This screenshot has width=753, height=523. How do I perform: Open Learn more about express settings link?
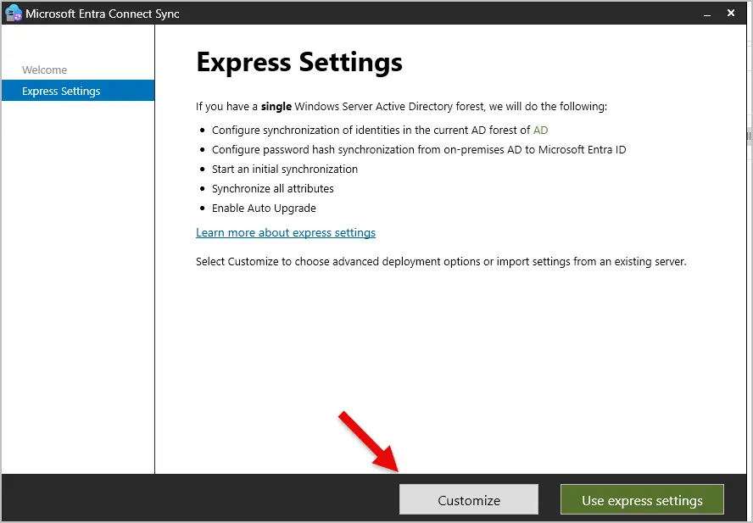286,232
